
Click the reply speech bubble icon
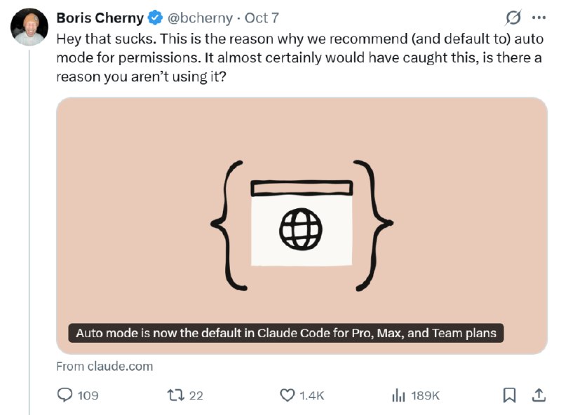click(x=65, y=395)
